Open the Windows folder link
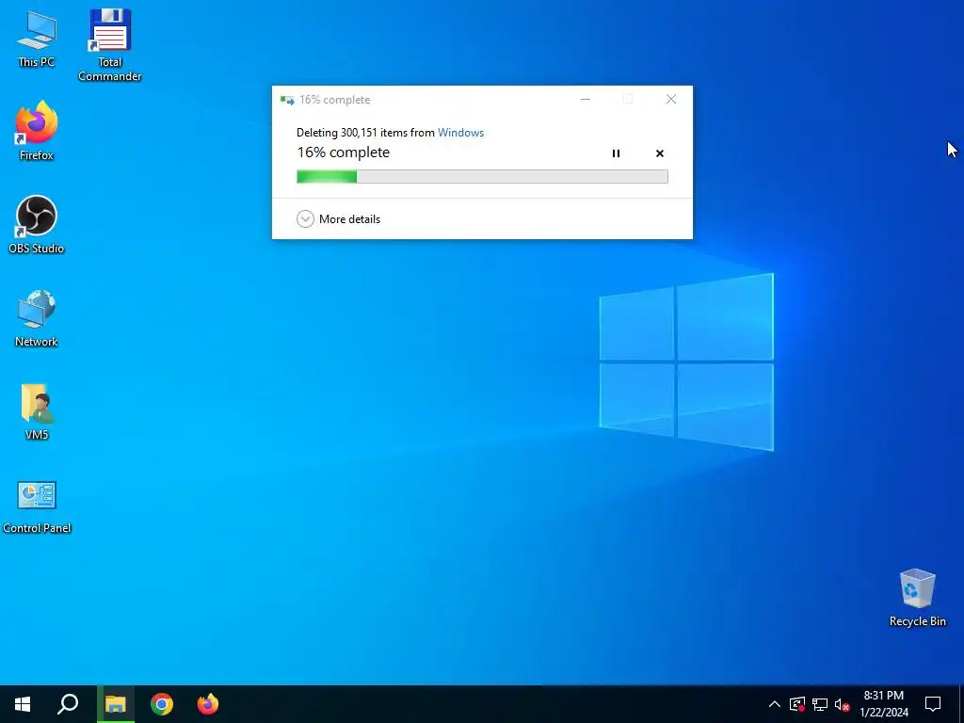 pyautogui.click(x=460, y=132)
